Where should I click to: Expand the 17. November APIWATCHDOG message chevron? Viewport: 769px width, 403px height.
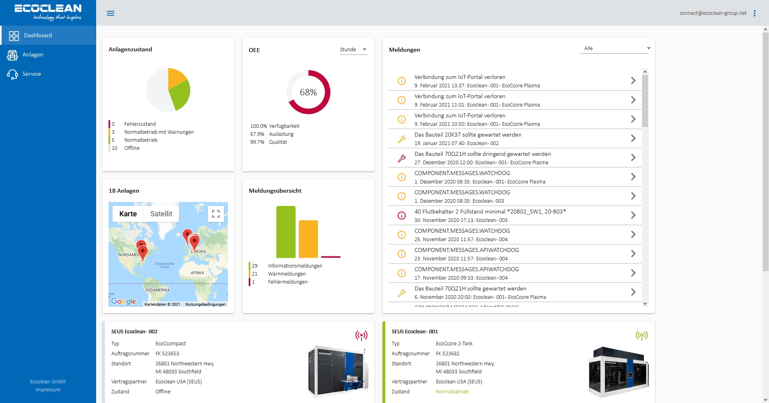coord(633,273)
